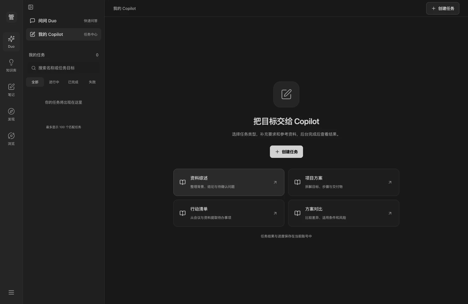468x304 pixels.
Task: Open the 项目方案 task card
Action: pos(344,182)
